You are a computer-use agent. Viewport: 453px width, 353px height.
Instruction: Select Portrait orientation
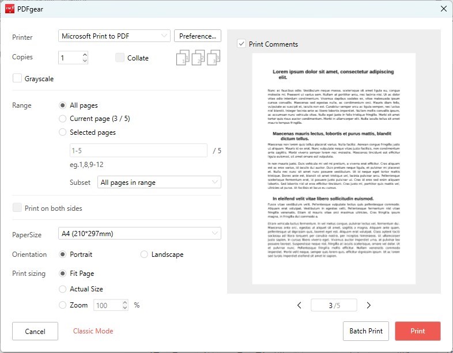point(62,255)
